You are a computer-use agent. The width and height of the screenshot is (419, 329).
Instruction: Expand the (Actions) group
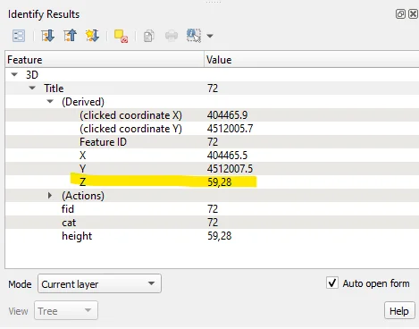pos(50,196)
